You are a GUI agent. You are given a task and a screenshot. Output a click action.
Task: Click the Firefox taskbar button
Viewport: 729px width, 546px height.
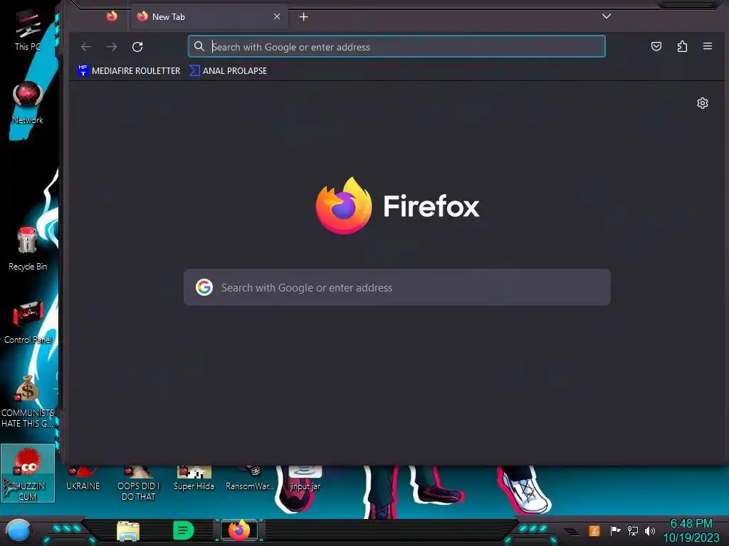tap(239, 530)
